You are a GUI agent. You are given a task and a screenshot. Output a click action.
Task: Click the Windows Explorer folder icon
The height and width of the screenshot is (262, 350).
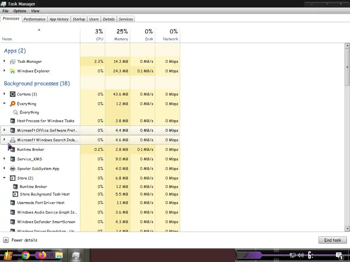[13, 71]
